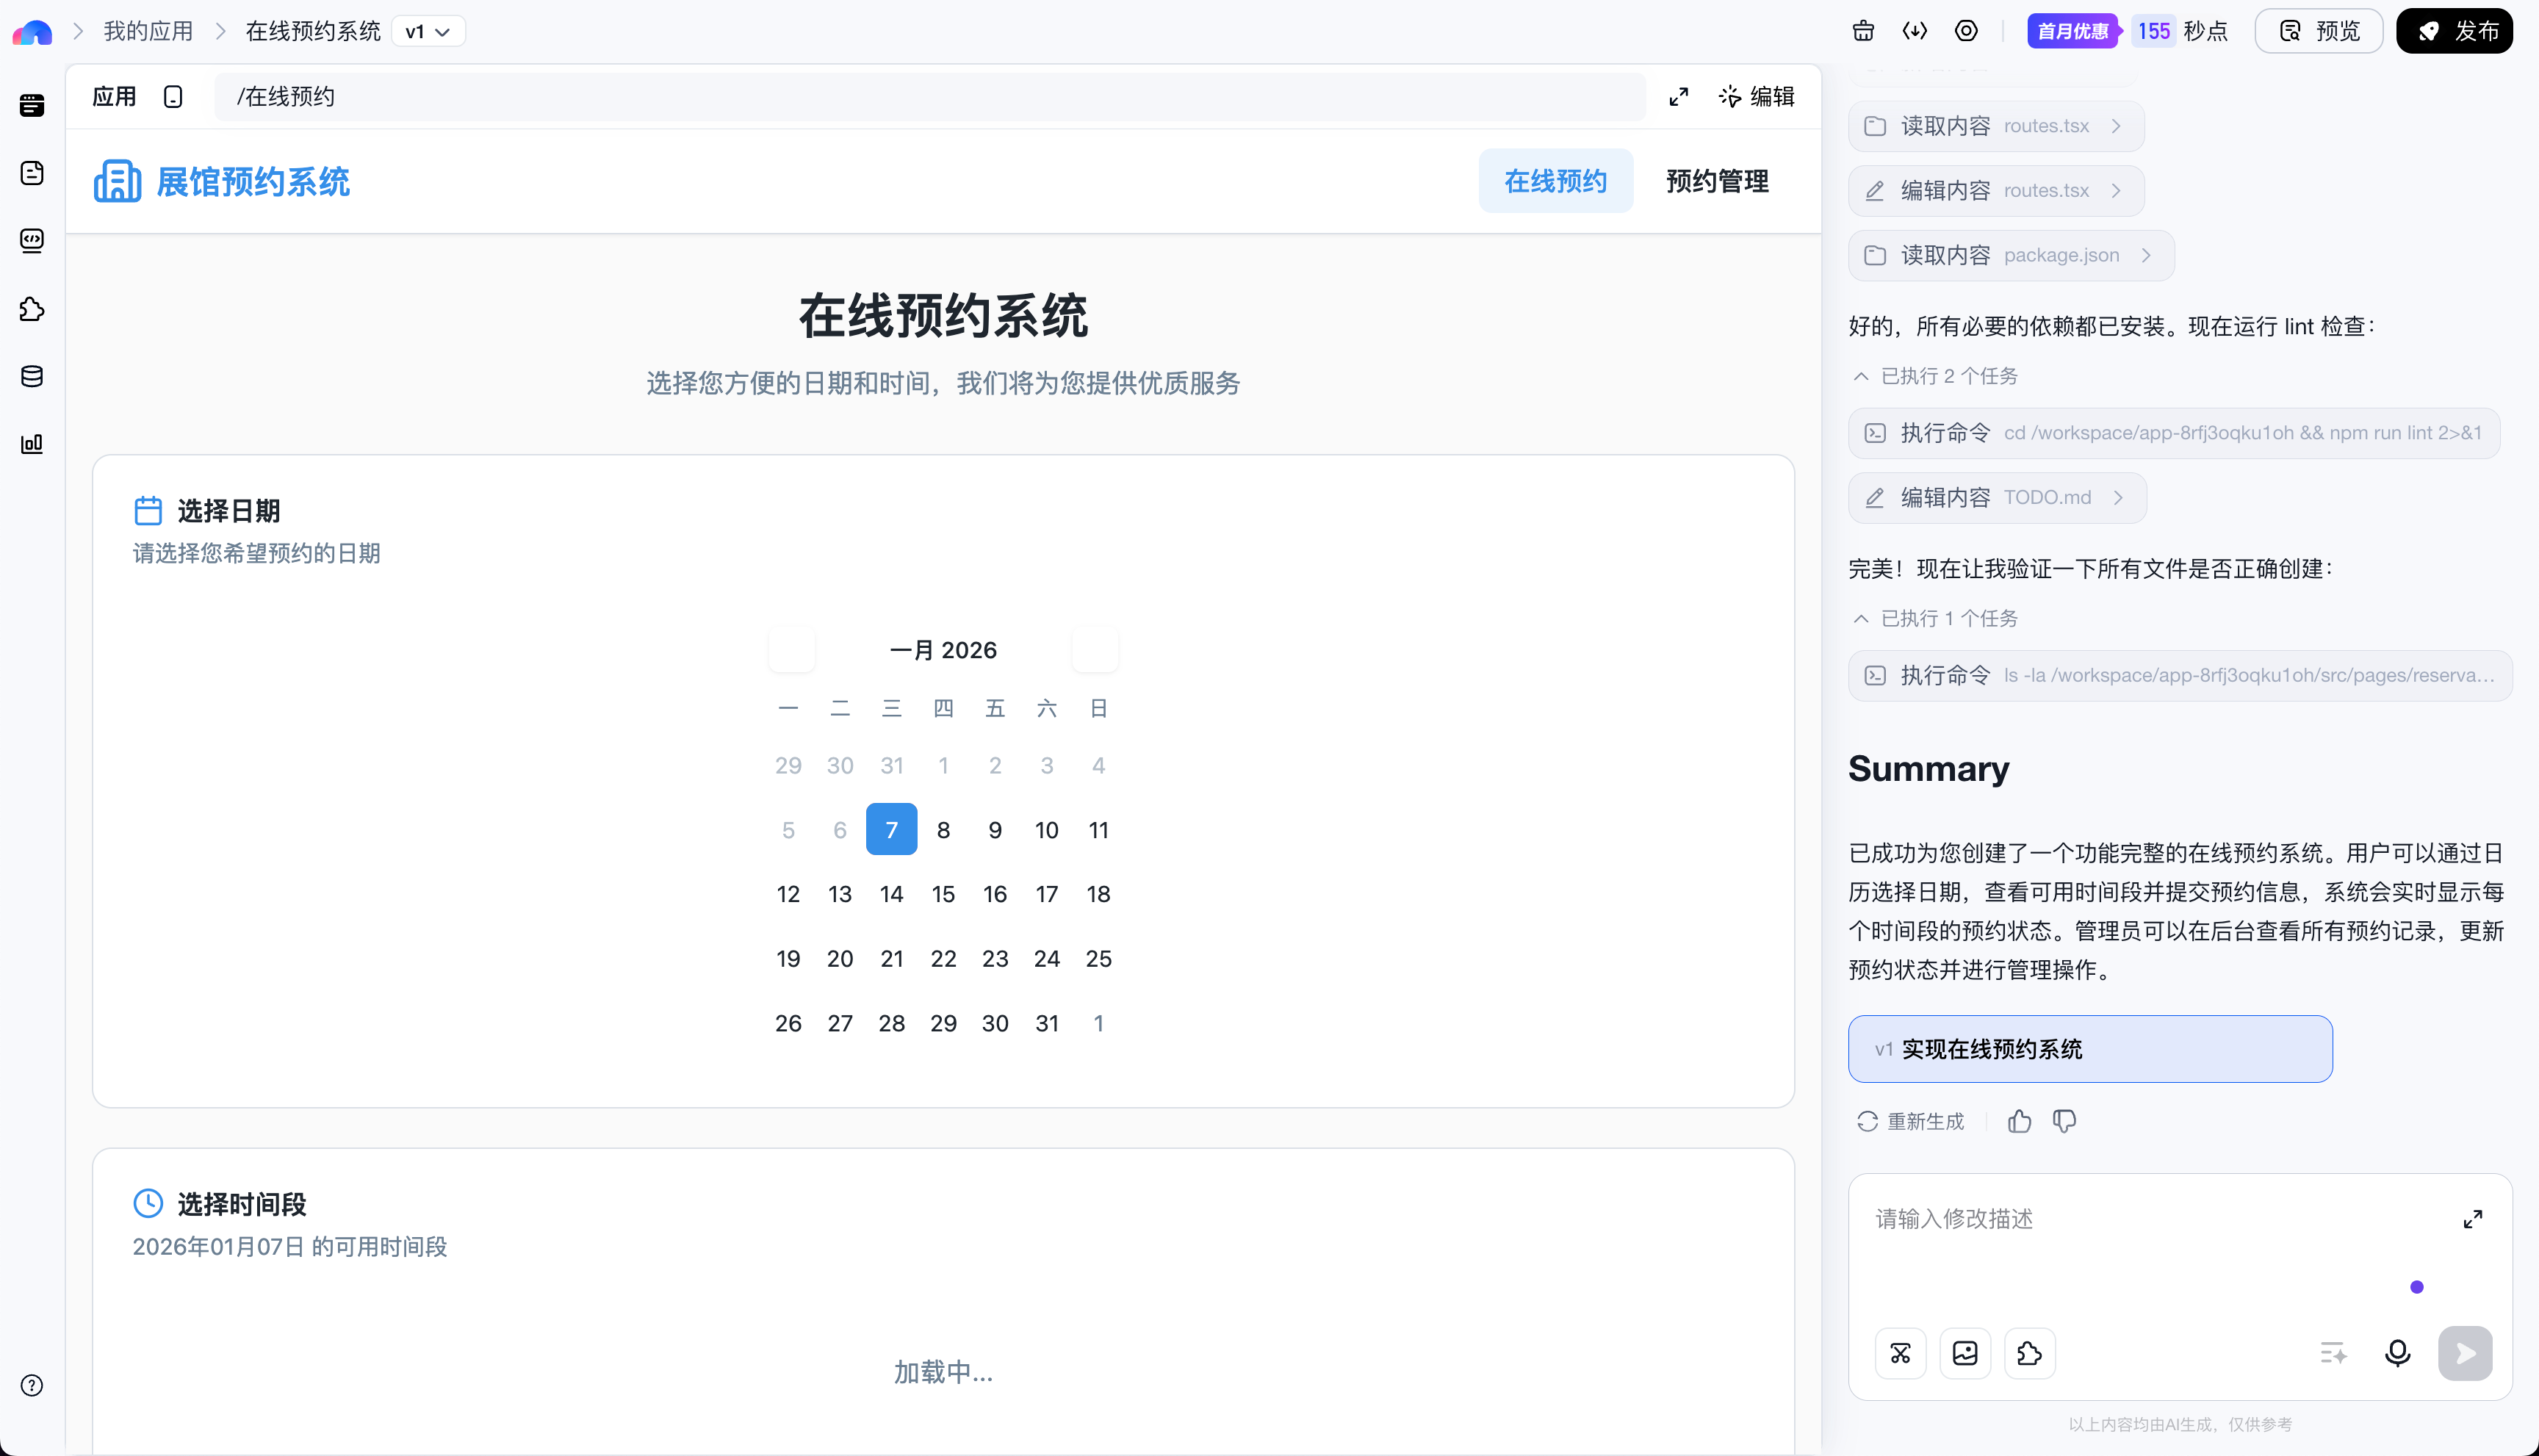
Task: Click the 重新生成 regenerate button
Action: click(1911, 1121)
